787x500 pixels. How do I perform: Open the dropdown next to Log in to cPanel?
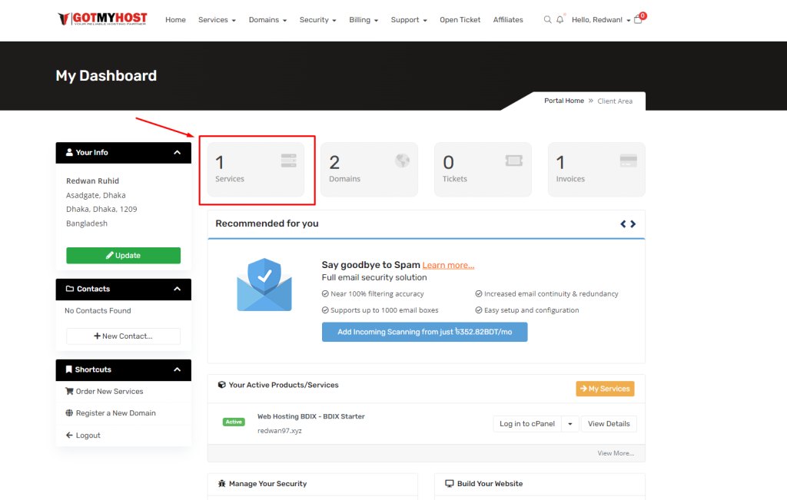coord(569,423)
